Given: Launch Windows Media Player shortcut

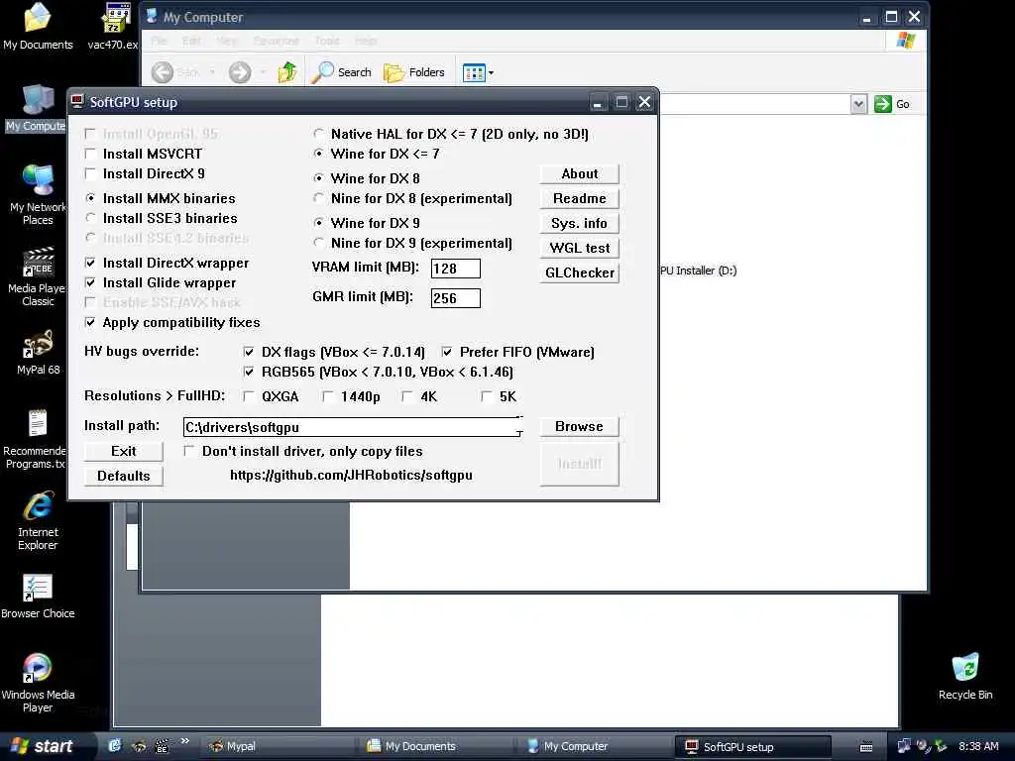Looking at the screenshot, I should click(38, 683).
